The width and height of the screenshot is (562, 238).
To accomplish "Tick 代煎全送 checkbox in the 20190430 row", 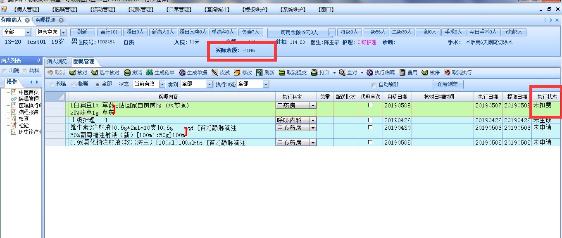I will pyautogui.click(x=370, y=128).
